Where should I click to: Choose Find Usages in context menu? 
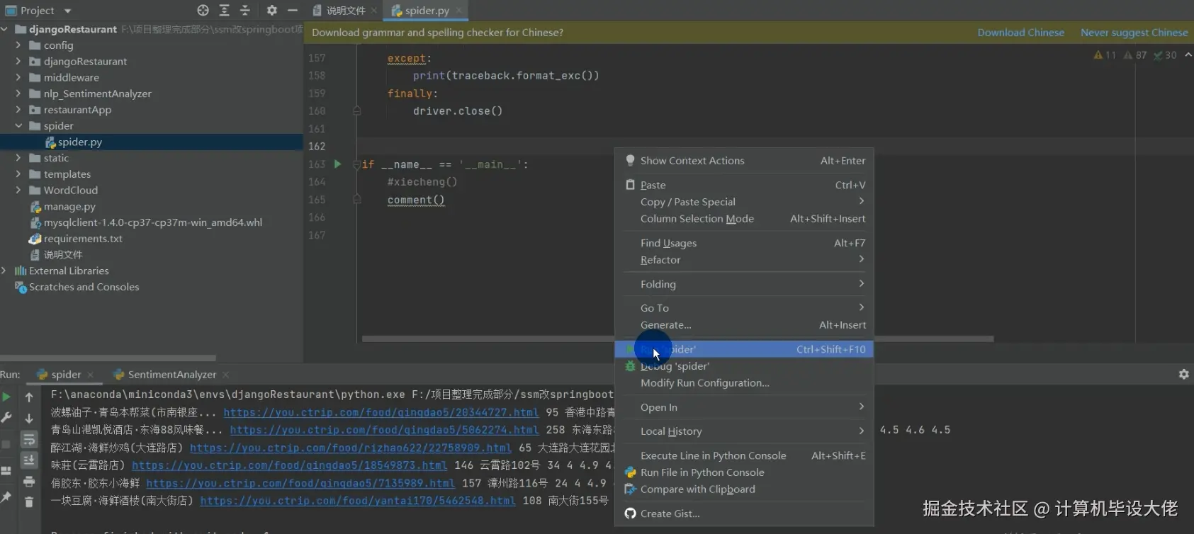pos(744,243)
